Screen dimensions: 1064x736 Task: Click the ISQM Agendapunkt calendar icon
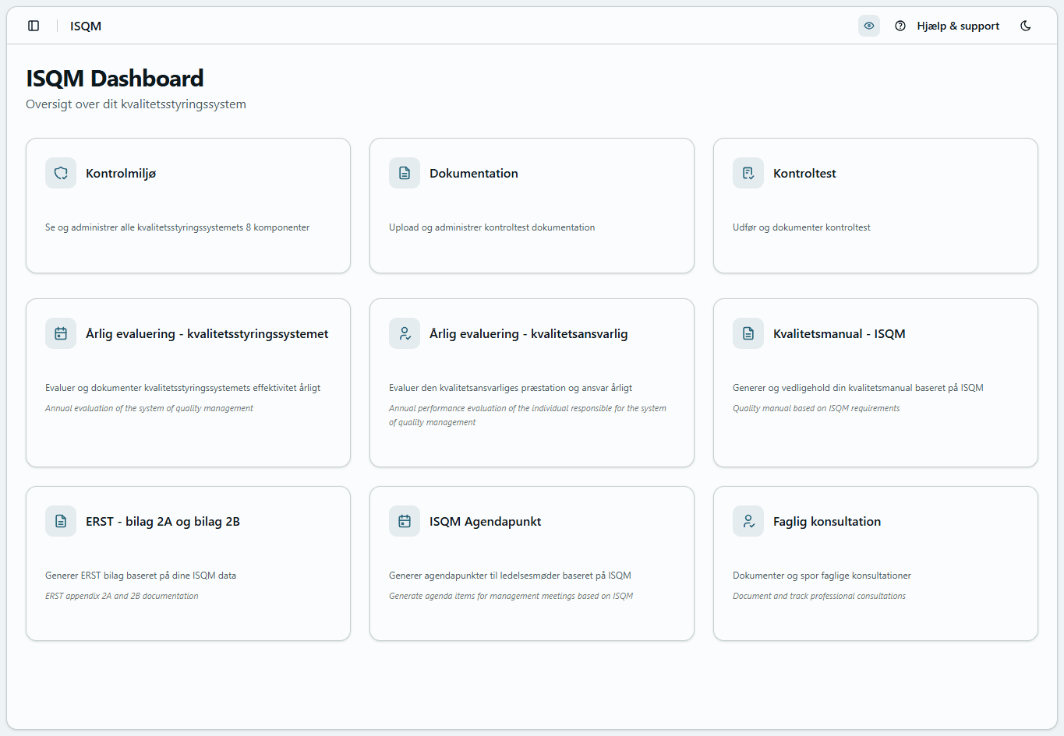404,520
